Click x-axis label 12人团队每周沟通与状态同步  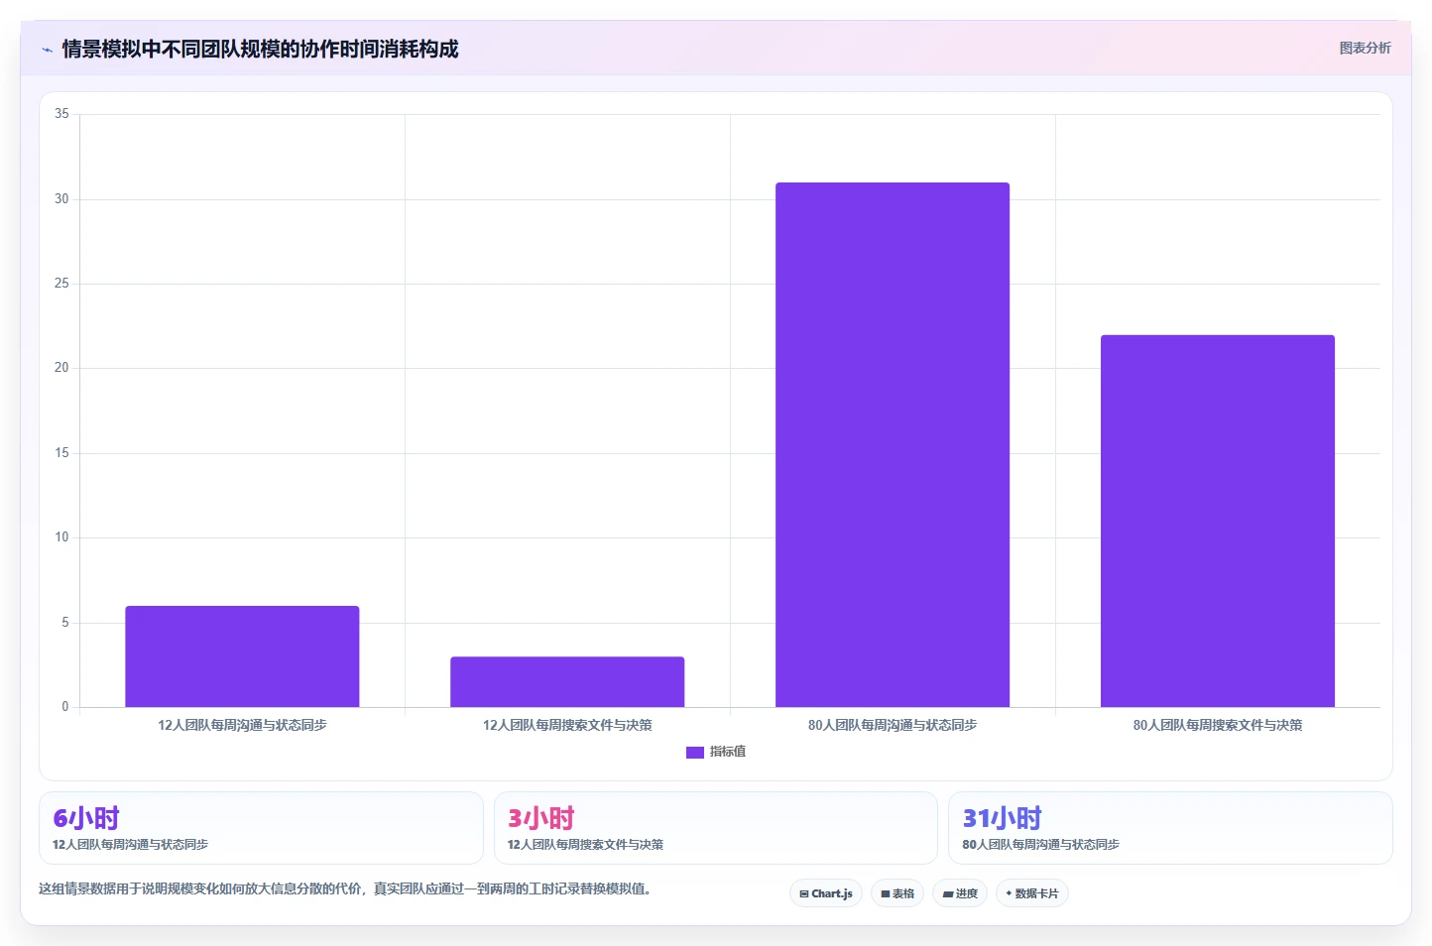242,726
